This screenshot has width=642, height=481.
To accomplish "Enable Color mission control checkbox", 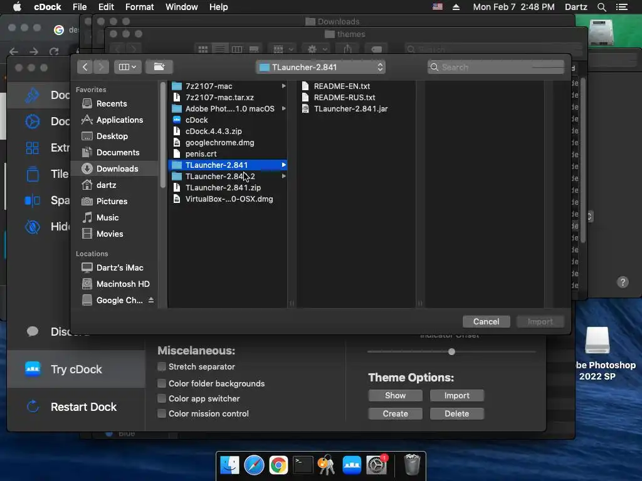I will click(x=162, y=413).
